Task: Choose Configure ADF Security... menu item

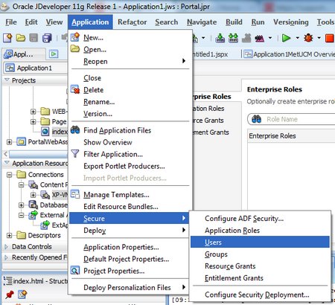Action: (260, 219)
